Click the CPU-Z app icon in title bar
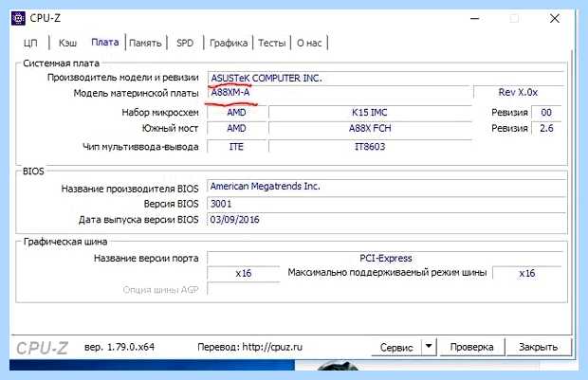The width and height of the screenshot is (588, 380). point(18,18)
